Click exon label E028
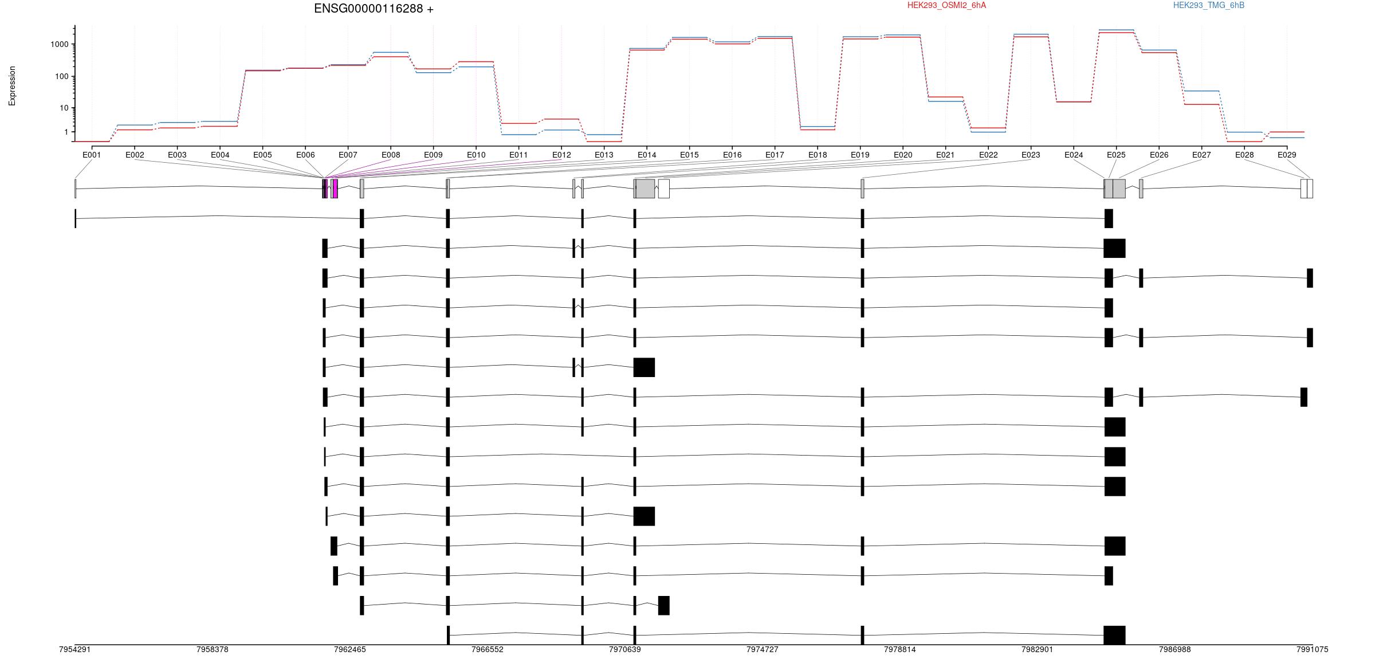Screen dimensions: 1375x659 (x=1244, y=155)
